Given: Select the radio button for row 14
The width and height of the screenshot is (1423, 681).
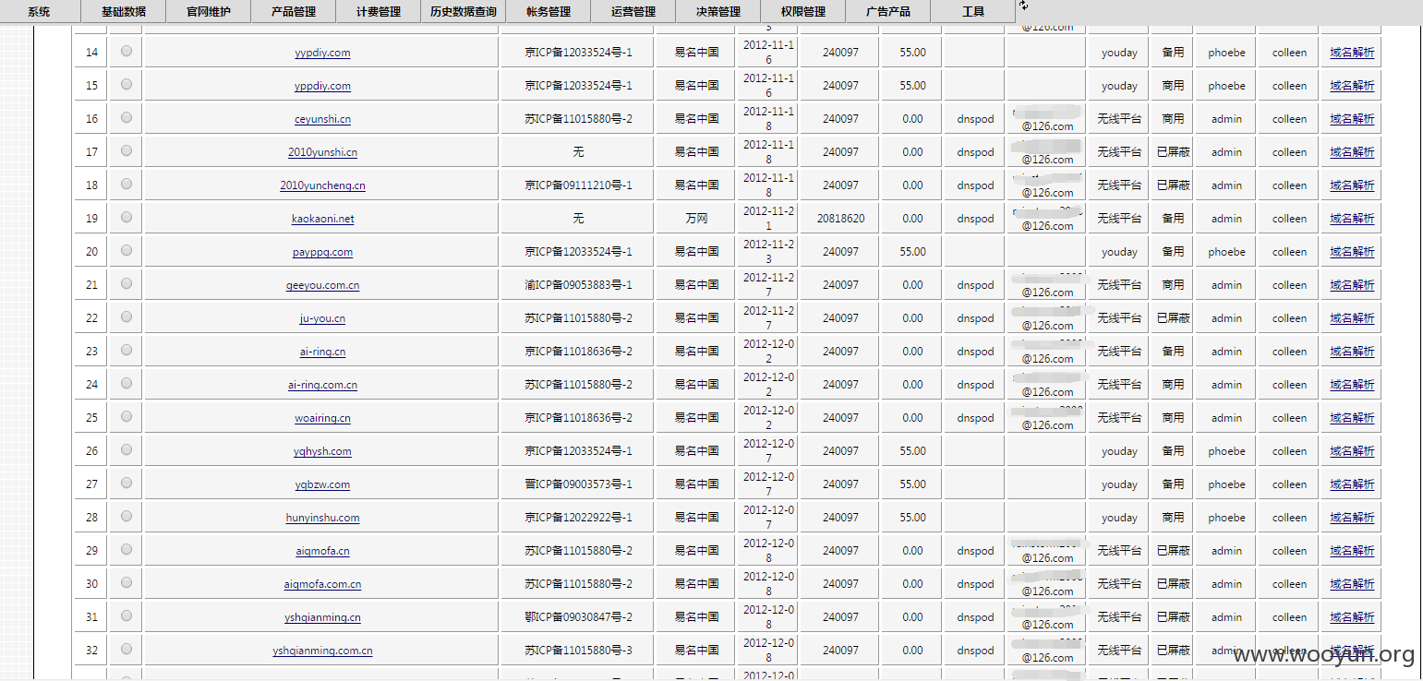Looking at the screenshot, I should pos(126,51).
